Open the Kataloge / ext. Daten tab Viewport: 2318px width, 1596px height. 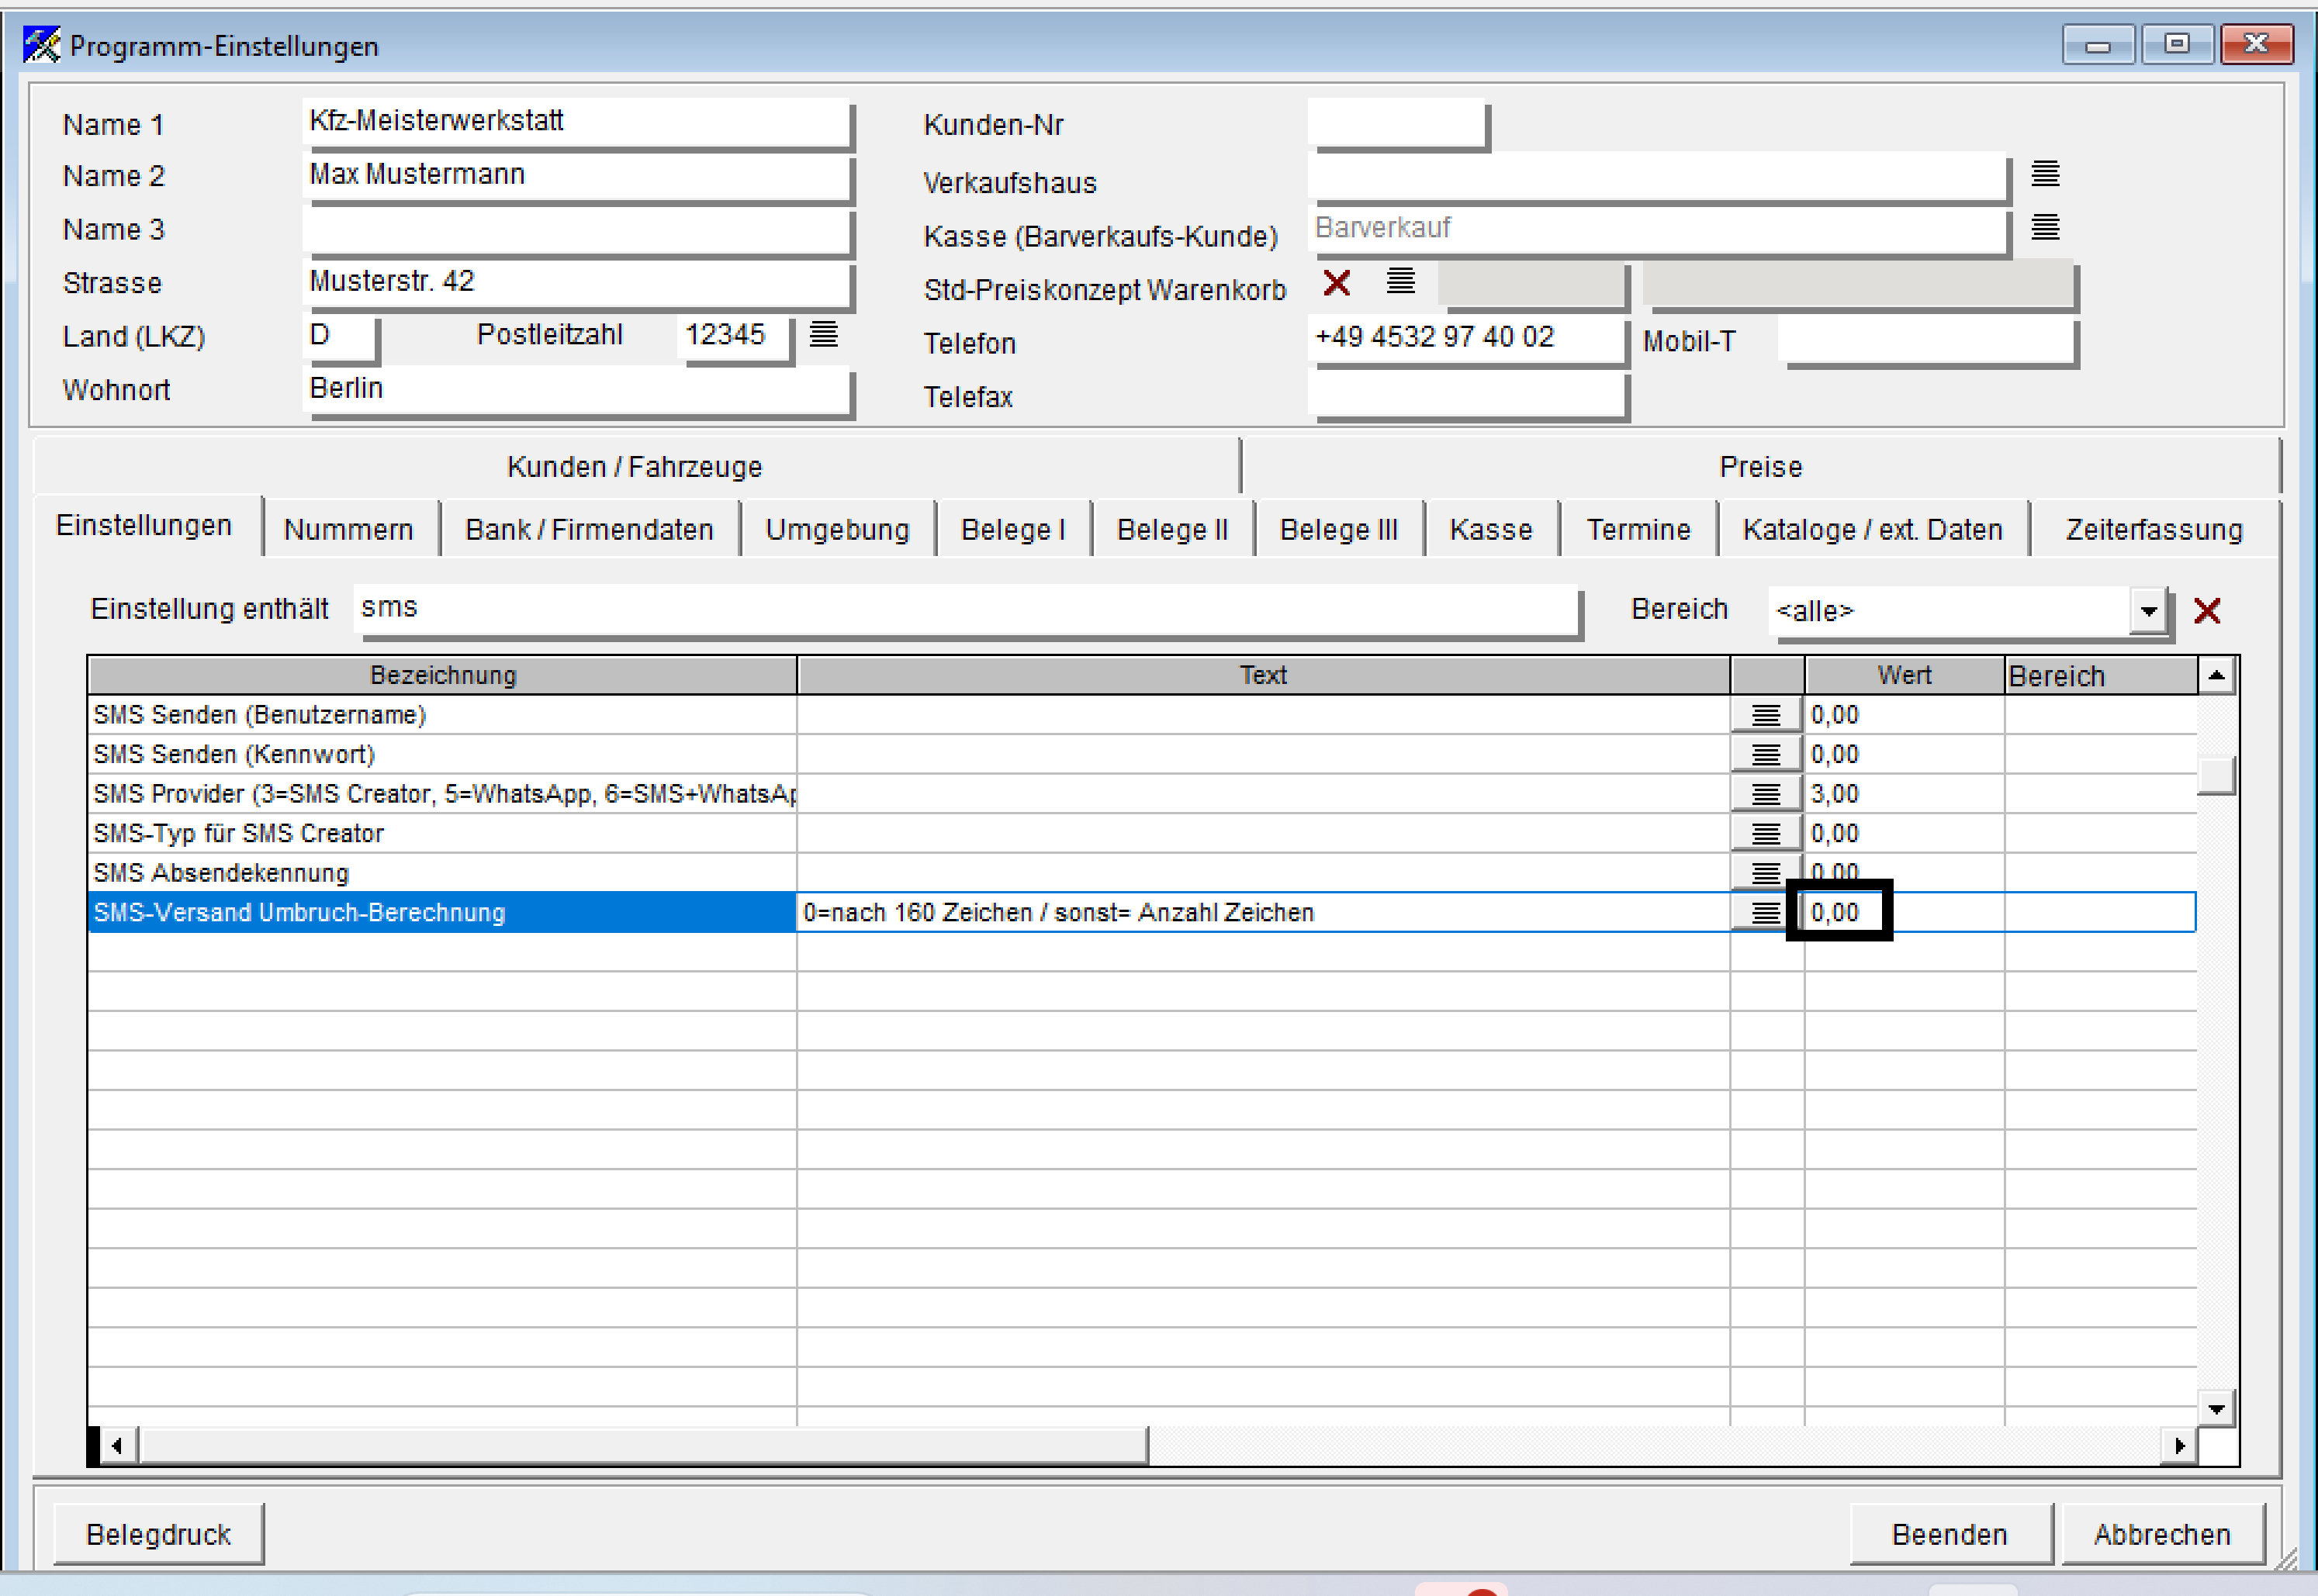click(1872, 529)
